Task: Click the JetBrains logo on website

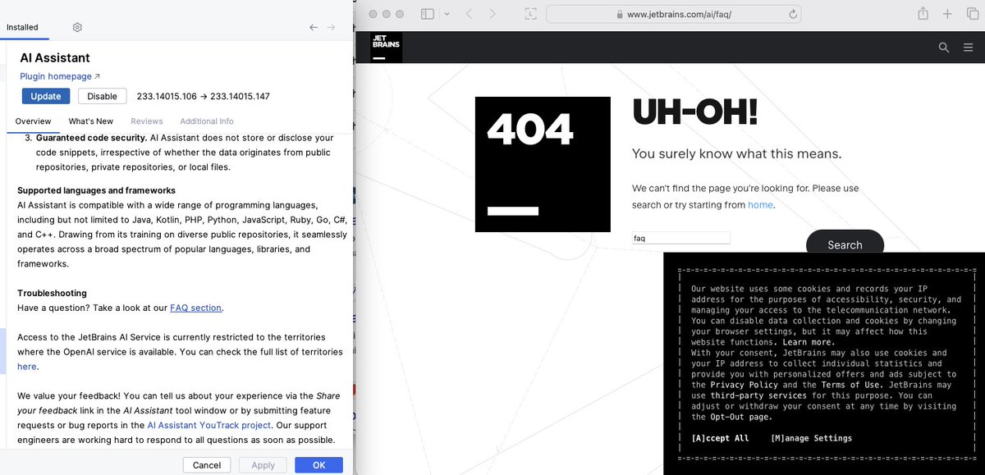Action: point(386,47)
